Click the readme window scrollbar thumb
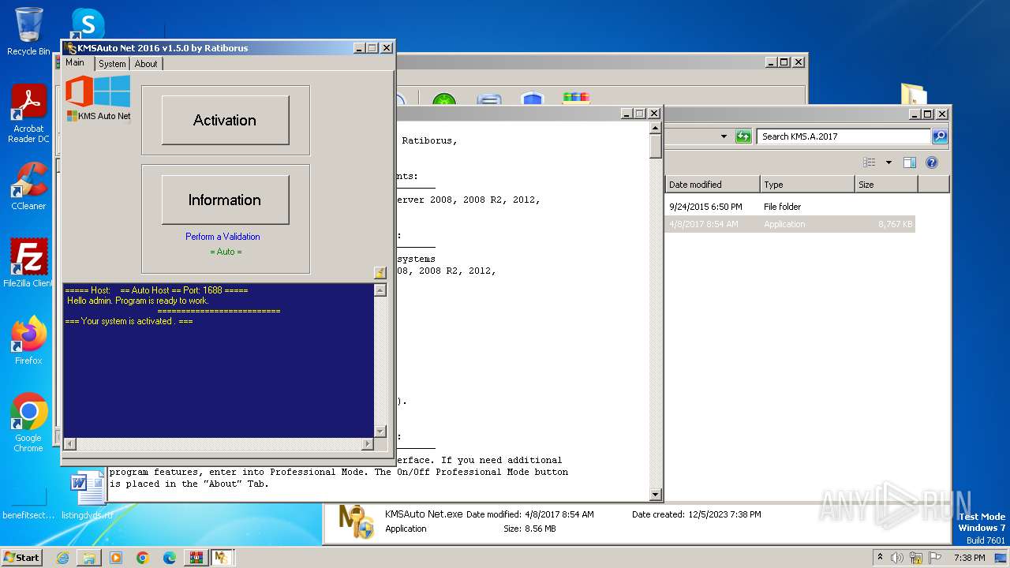This screenshot has height=568, width=1010. [655, 147]
